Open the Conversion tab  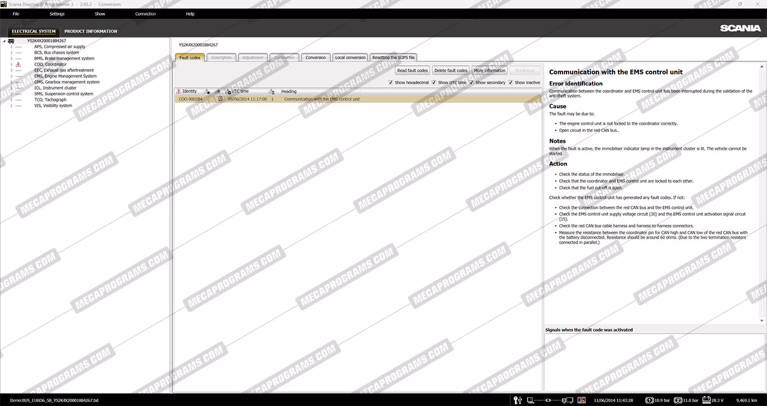pos(316,57)
